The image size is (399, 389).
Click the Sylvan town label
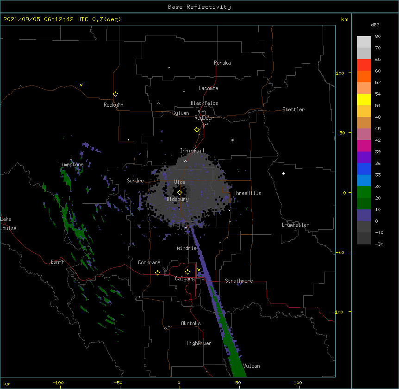click(181, 113)
